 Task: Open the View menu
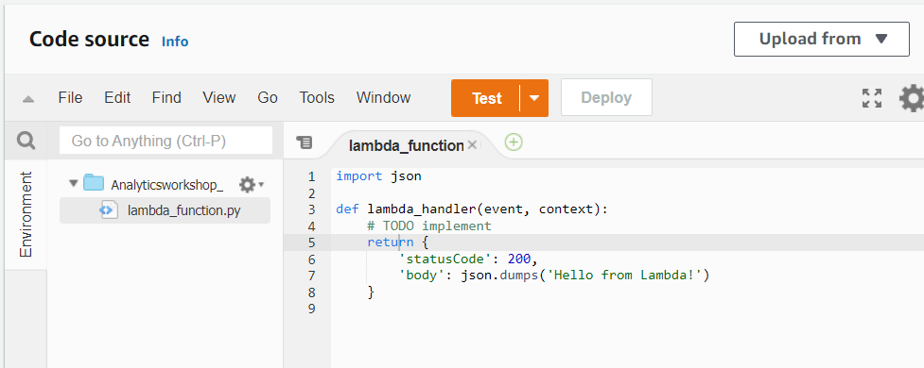[219, 97]
